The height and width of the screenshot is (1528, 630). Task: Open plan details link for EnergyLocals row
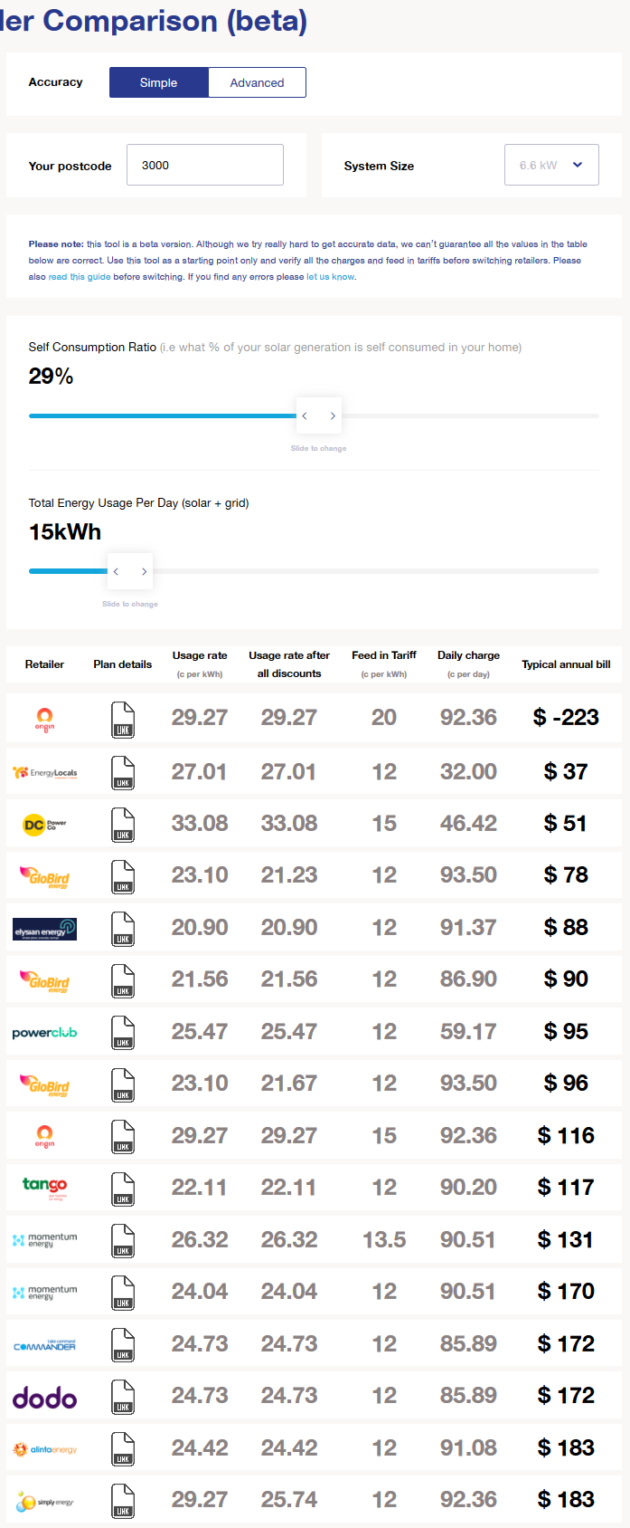point(123,772)
